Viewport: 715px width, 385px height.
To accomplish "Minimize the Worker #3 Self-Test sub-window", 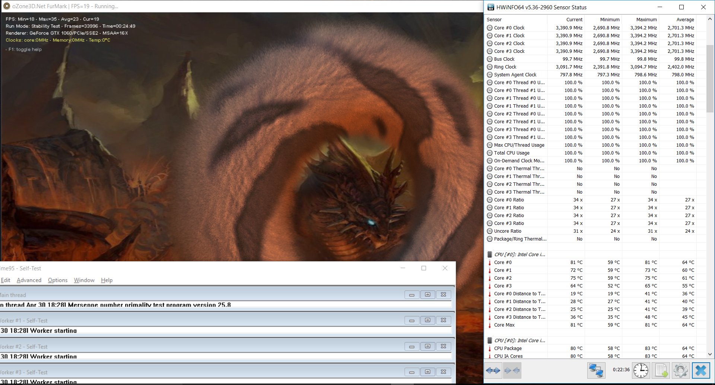I will pos(412,372).
